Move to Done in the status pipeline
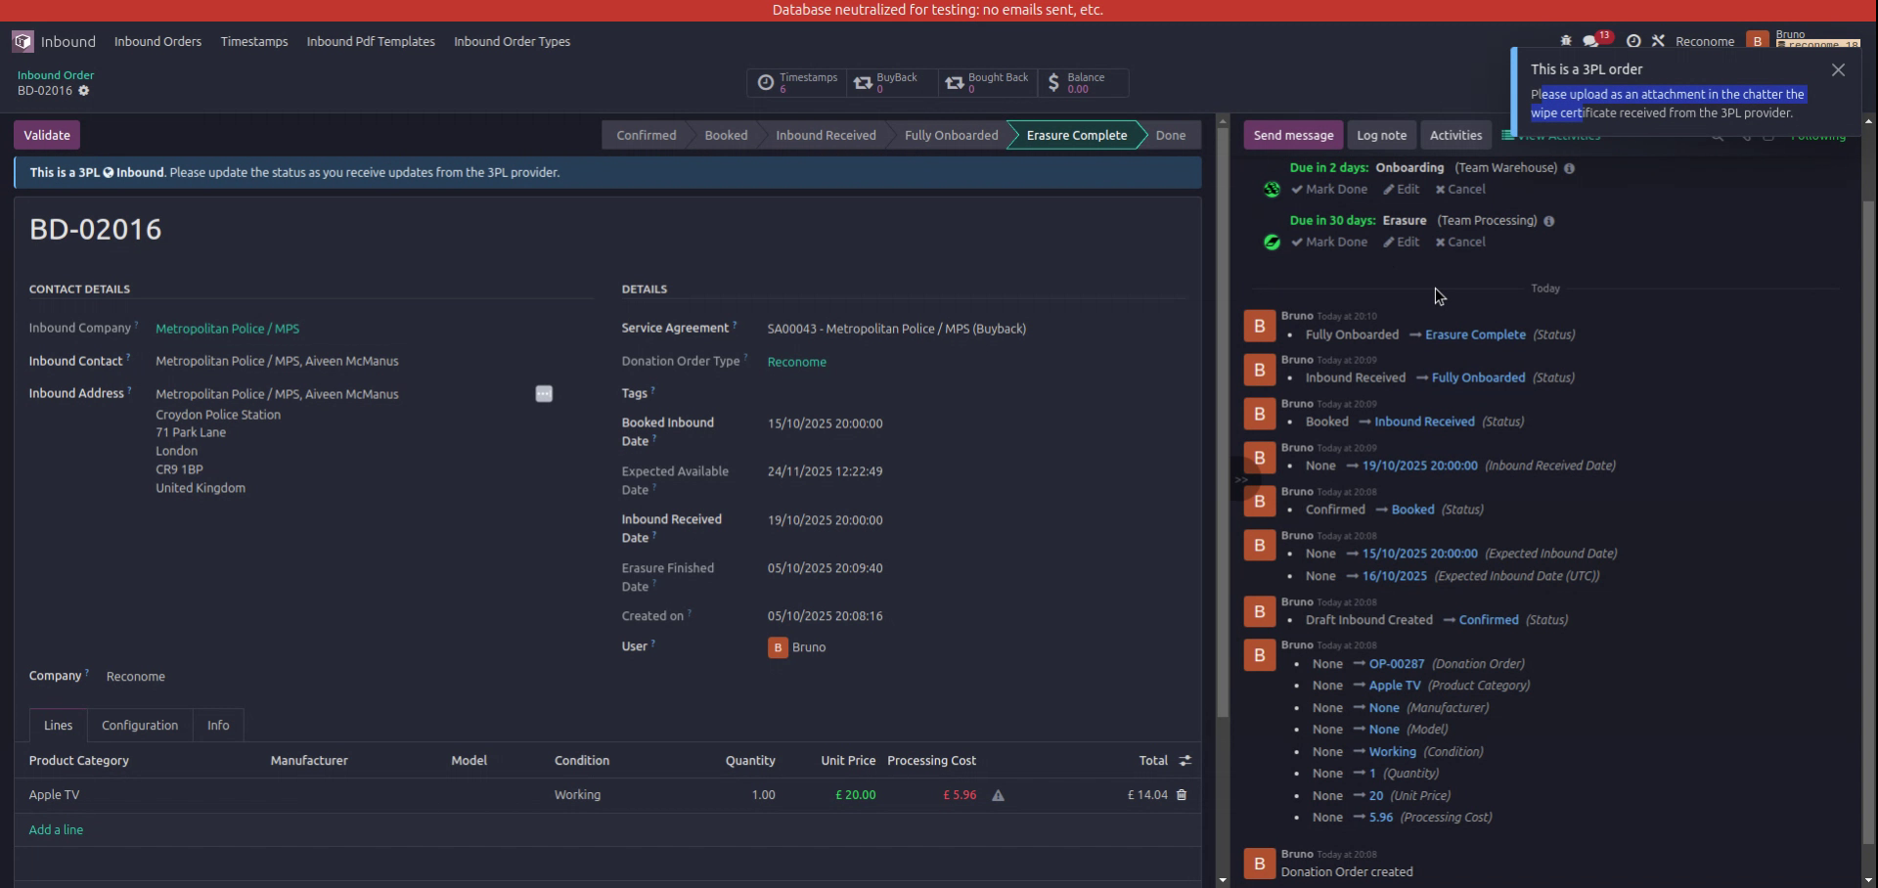Image resolution: width=1878 pixels, height=888 pixels. [1170, 135]
